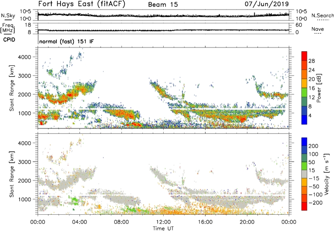The image size is (334, 231).
Task: Click the 'normal (fast) 151 IF' mode text
Action: 66,41
